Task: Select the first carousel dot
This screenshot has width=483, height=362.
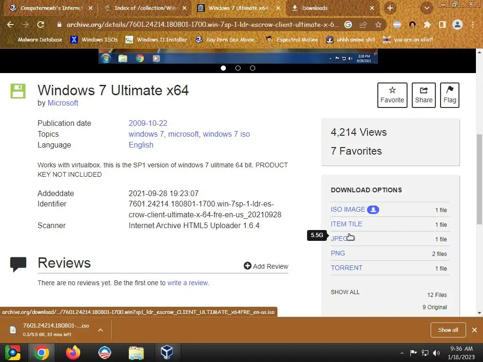Action: pyautogui.click(x=223, y=68)
